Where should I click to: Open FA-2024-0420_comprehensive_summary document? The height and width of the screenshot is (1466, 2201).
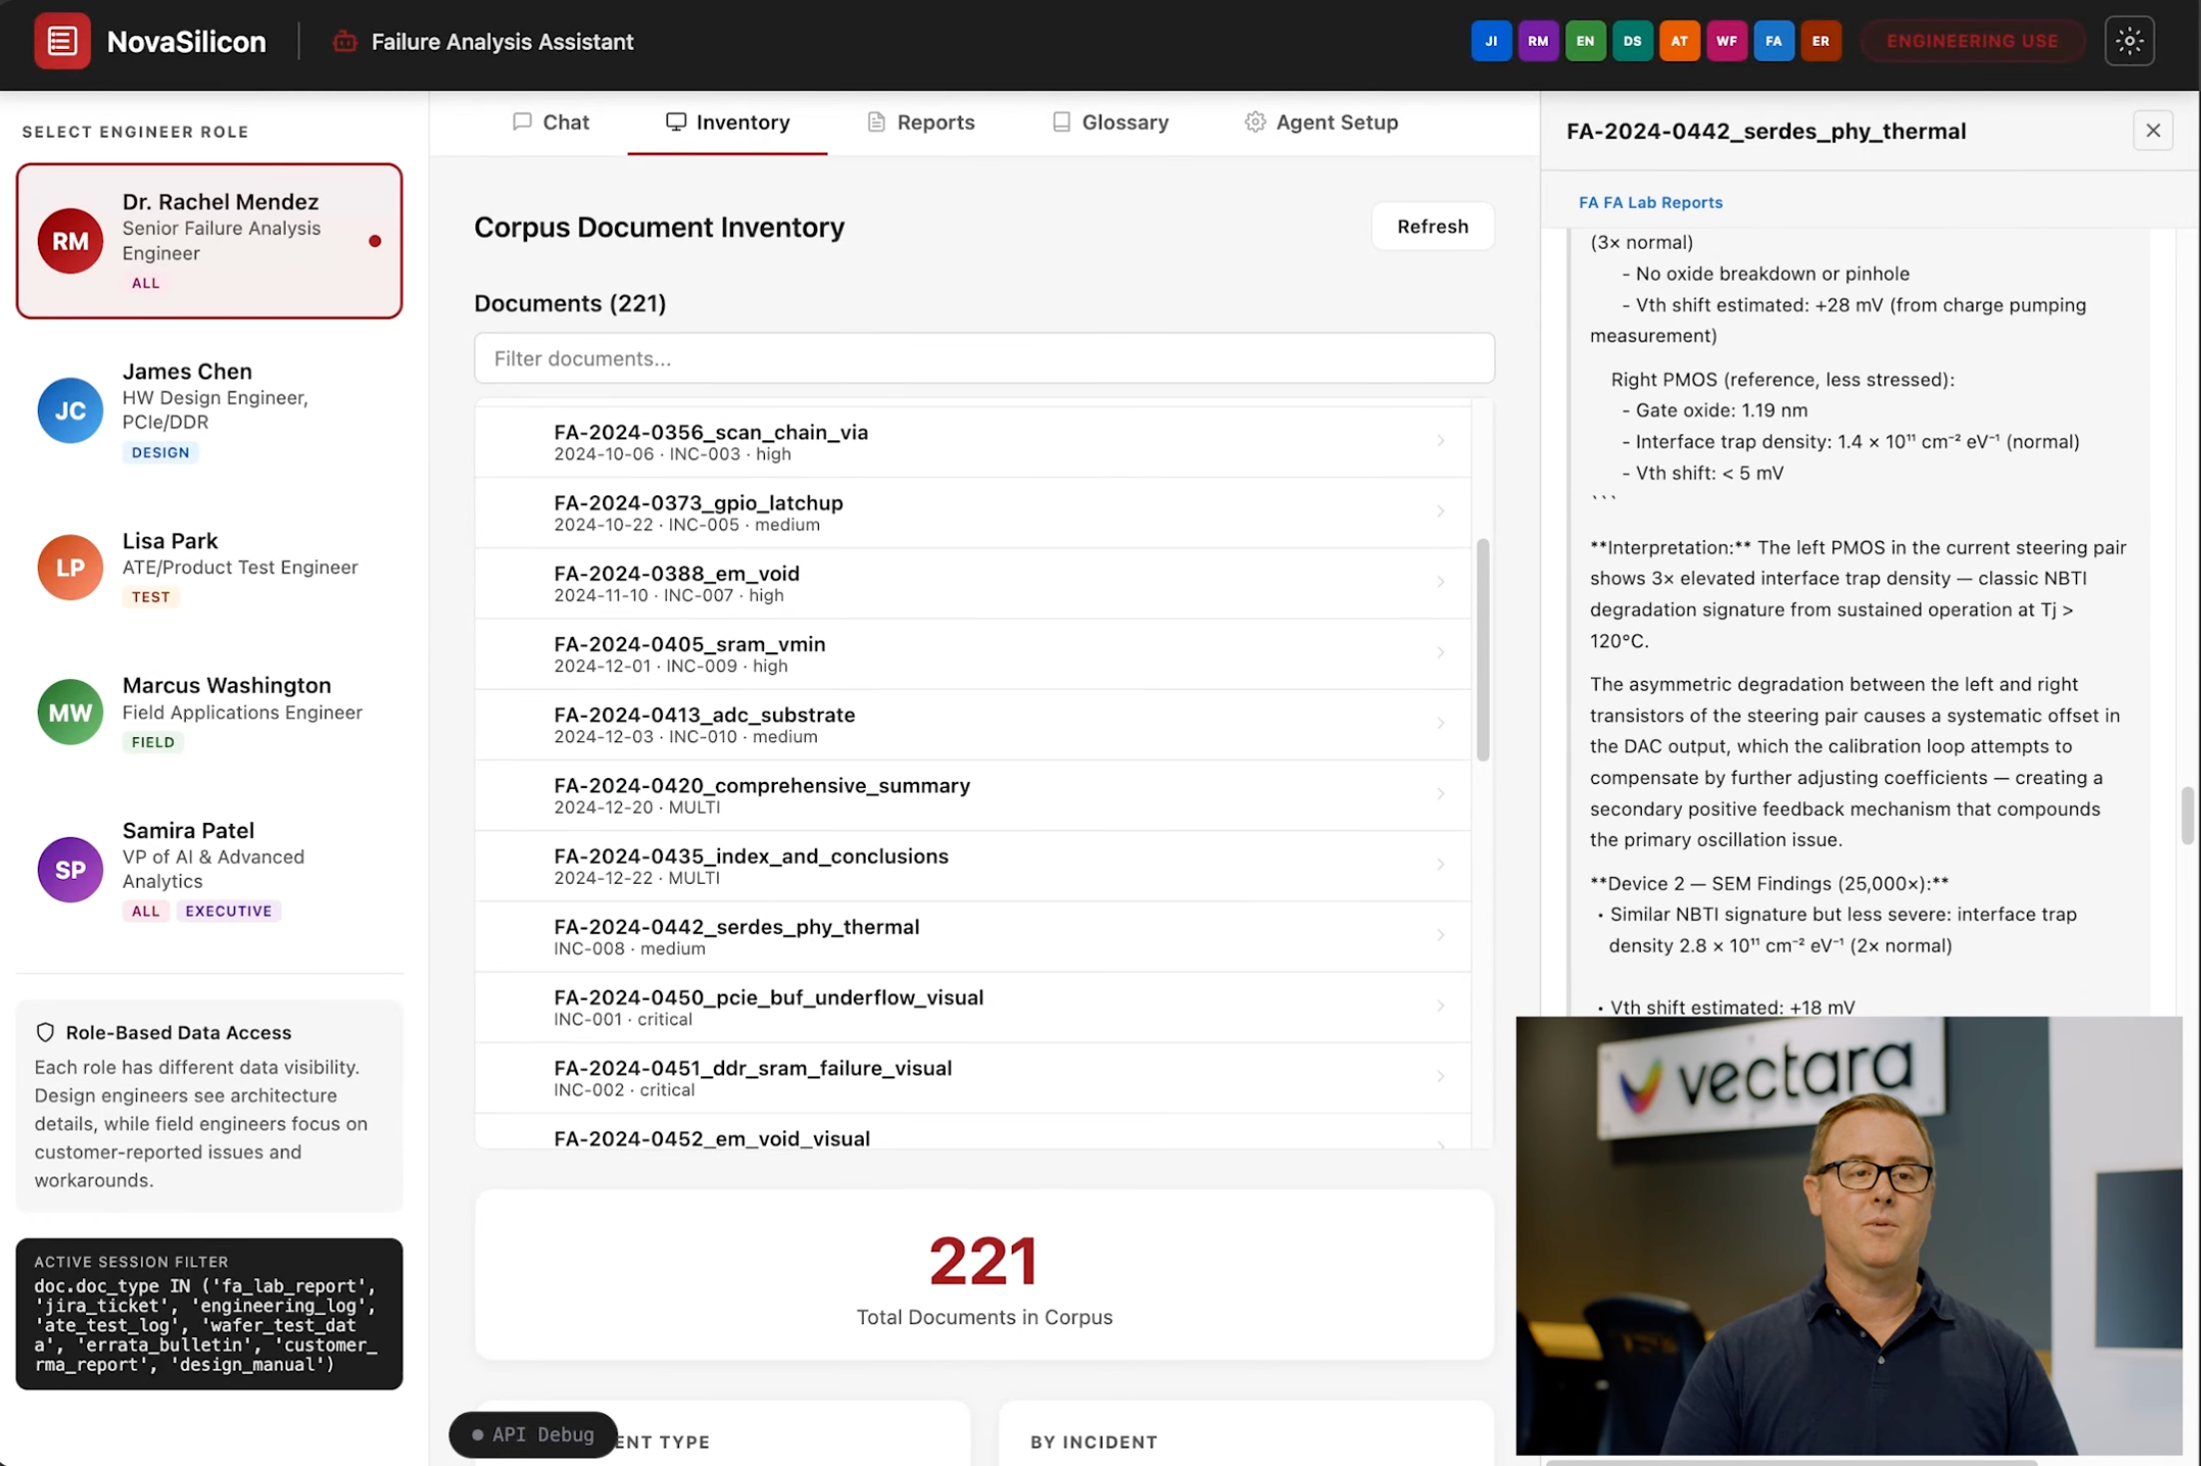pyautogui.click(x=973, y=795)
